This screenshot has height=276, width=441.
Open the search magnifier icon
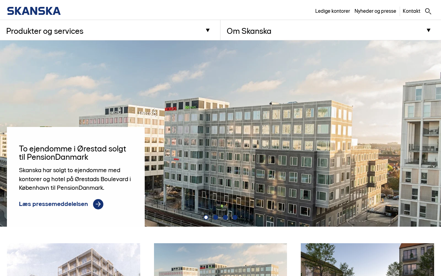click(x=428, y=11)
